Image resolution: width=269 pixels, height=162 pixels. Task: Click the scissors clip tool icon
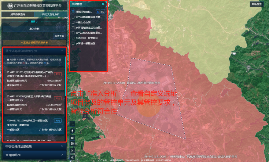point(72,150)
